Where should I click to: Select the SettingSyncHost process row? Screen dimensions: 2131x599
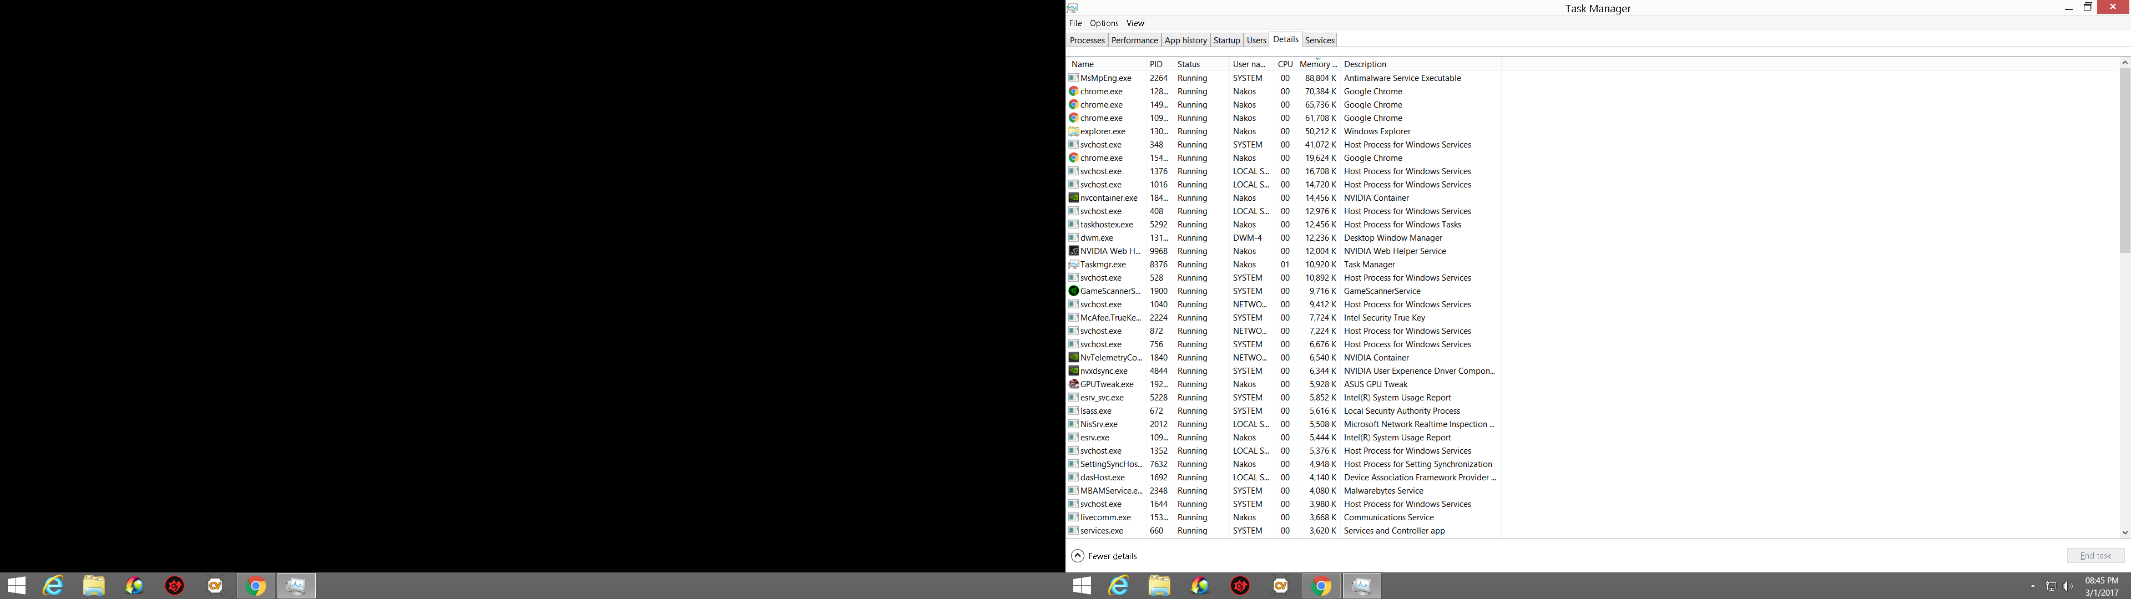click(1283, 464)
